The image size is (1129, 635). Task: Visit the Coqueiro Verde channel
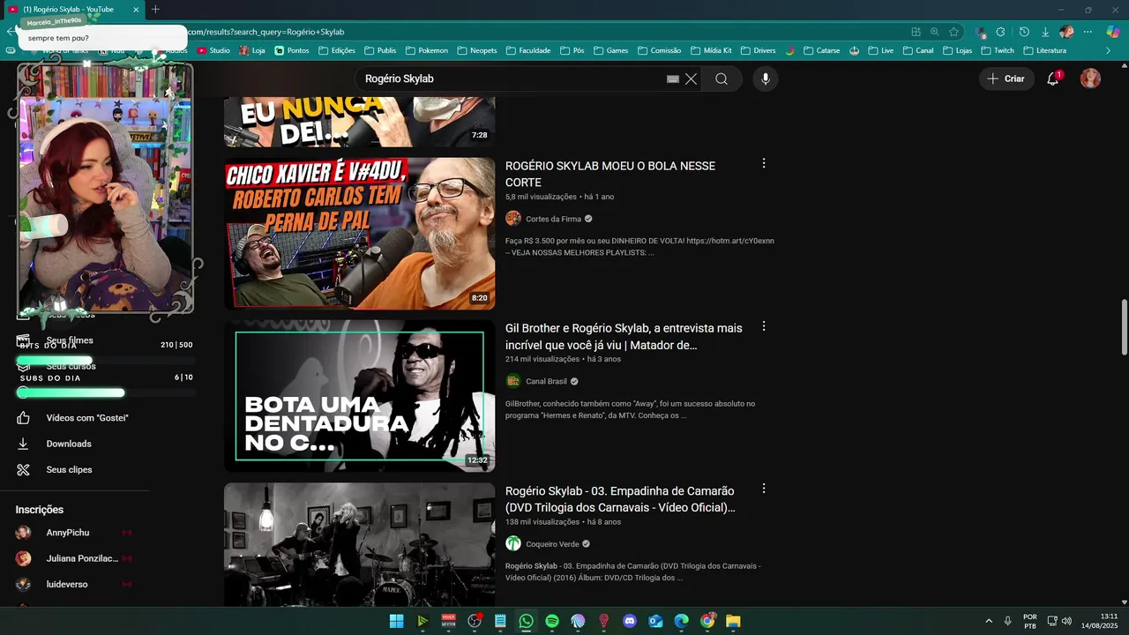click(x=552, y=544)
